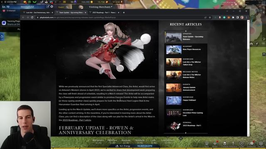This screenshot has height=149, width=266.
Task: Close the 2023 Roadmap tab
Action: (x=118, y=12)
